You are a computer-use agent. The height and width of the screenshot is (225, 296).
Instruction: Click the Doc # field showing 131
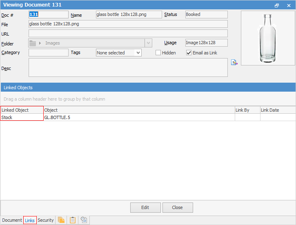[x=49, y=15]
